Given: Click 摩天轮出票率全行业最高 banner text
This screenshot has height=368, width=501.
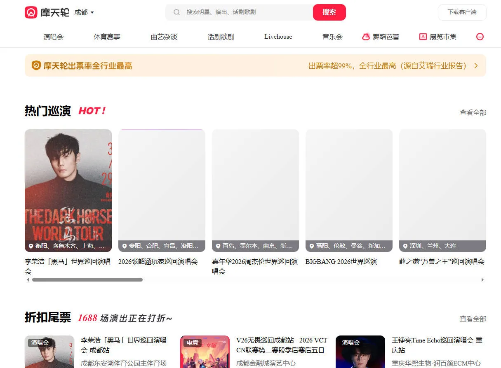Looking at the screenshot, I should click(x=88, y=65).
